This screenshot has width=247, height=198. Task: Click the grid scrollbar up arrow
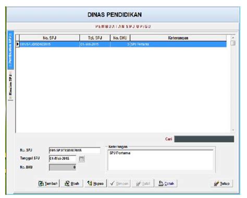point(233,38)
